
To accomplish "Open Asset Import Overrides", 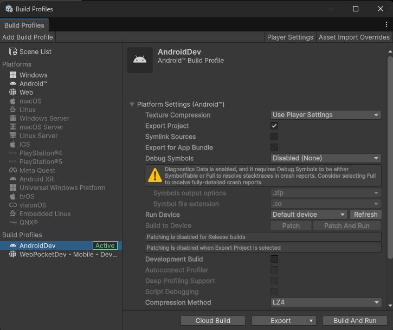I will tap(354, 37).
